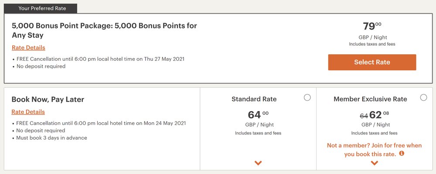This screenshot has width=436, height=174.
Task: Click the info icon beside the join-for-free text
Action: 402,154
